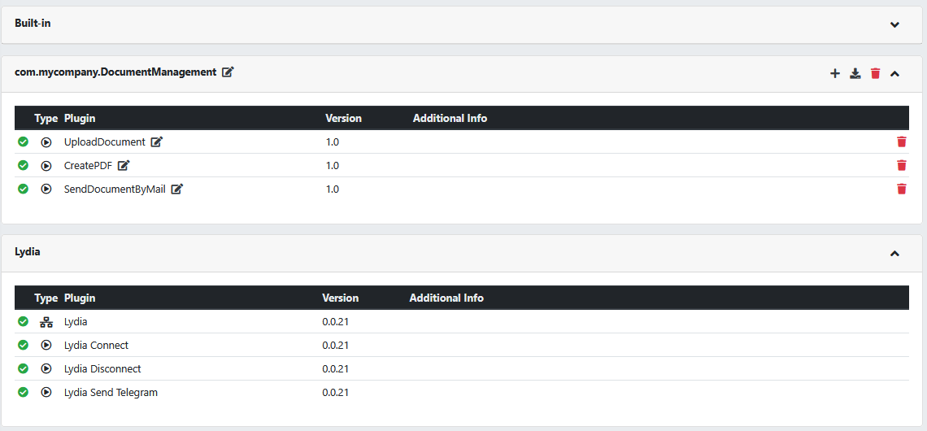Select the Lydia Disconnect plugin name

point(102,369)
